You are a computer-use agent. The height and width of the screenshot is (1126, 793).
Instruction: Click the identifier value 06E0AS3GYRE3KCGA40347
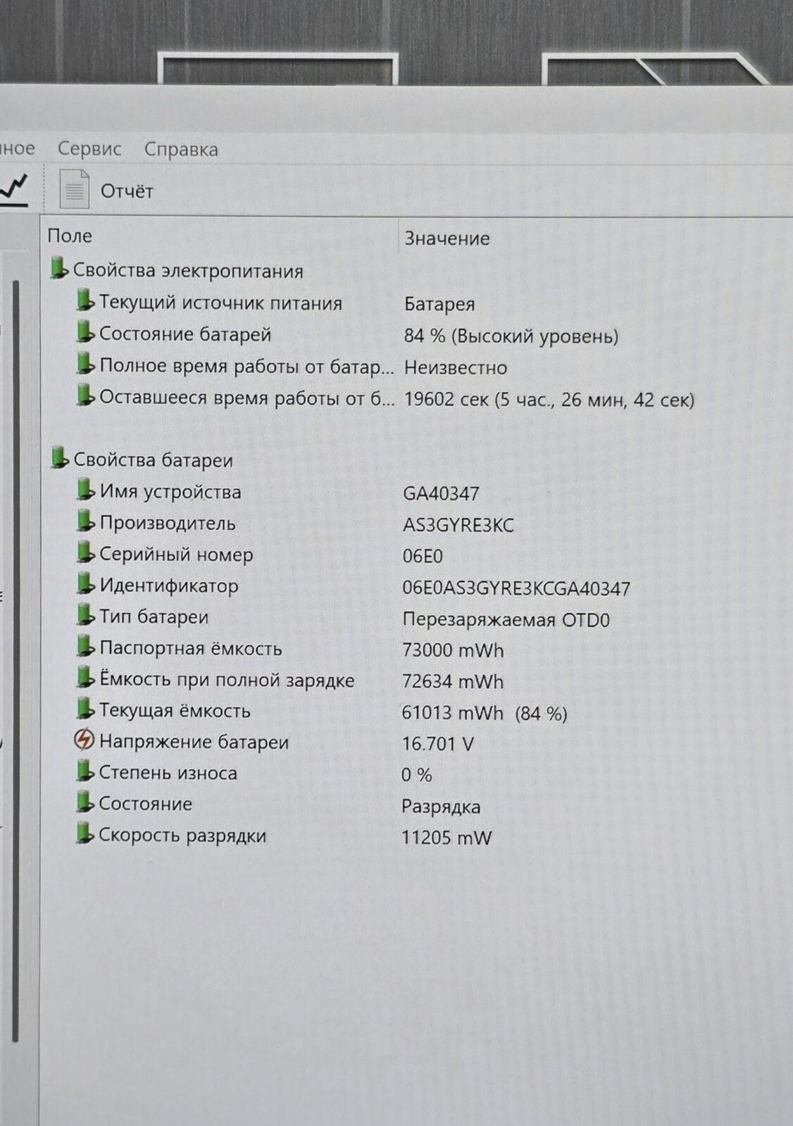tap(516, 588)
